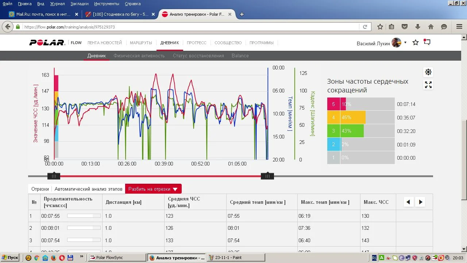
Task: Open favorites star icon beside profile
Action: click(x=415, y=43)
